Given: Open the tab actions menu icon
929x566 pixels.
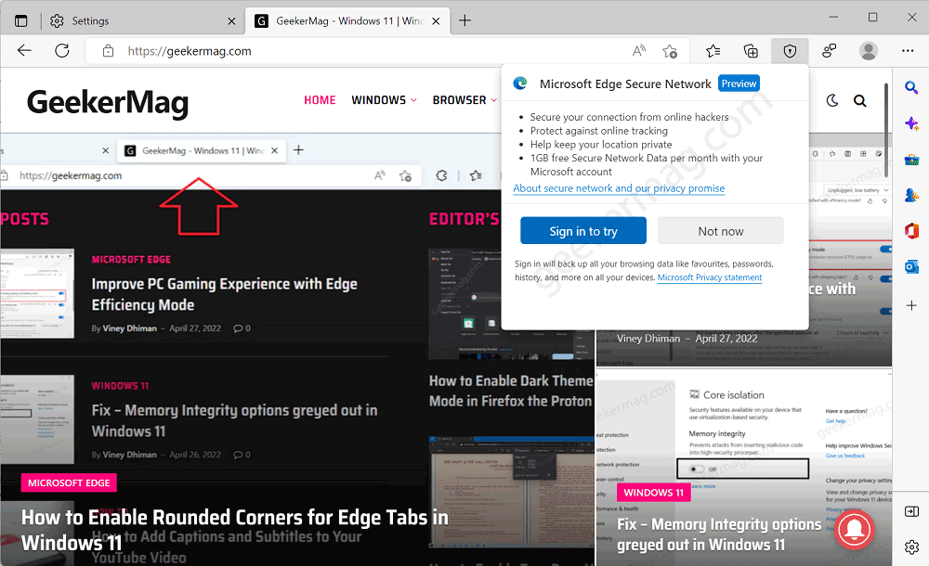Looking at the screenshot, I should pyautogui.click(x=20, y=20).
